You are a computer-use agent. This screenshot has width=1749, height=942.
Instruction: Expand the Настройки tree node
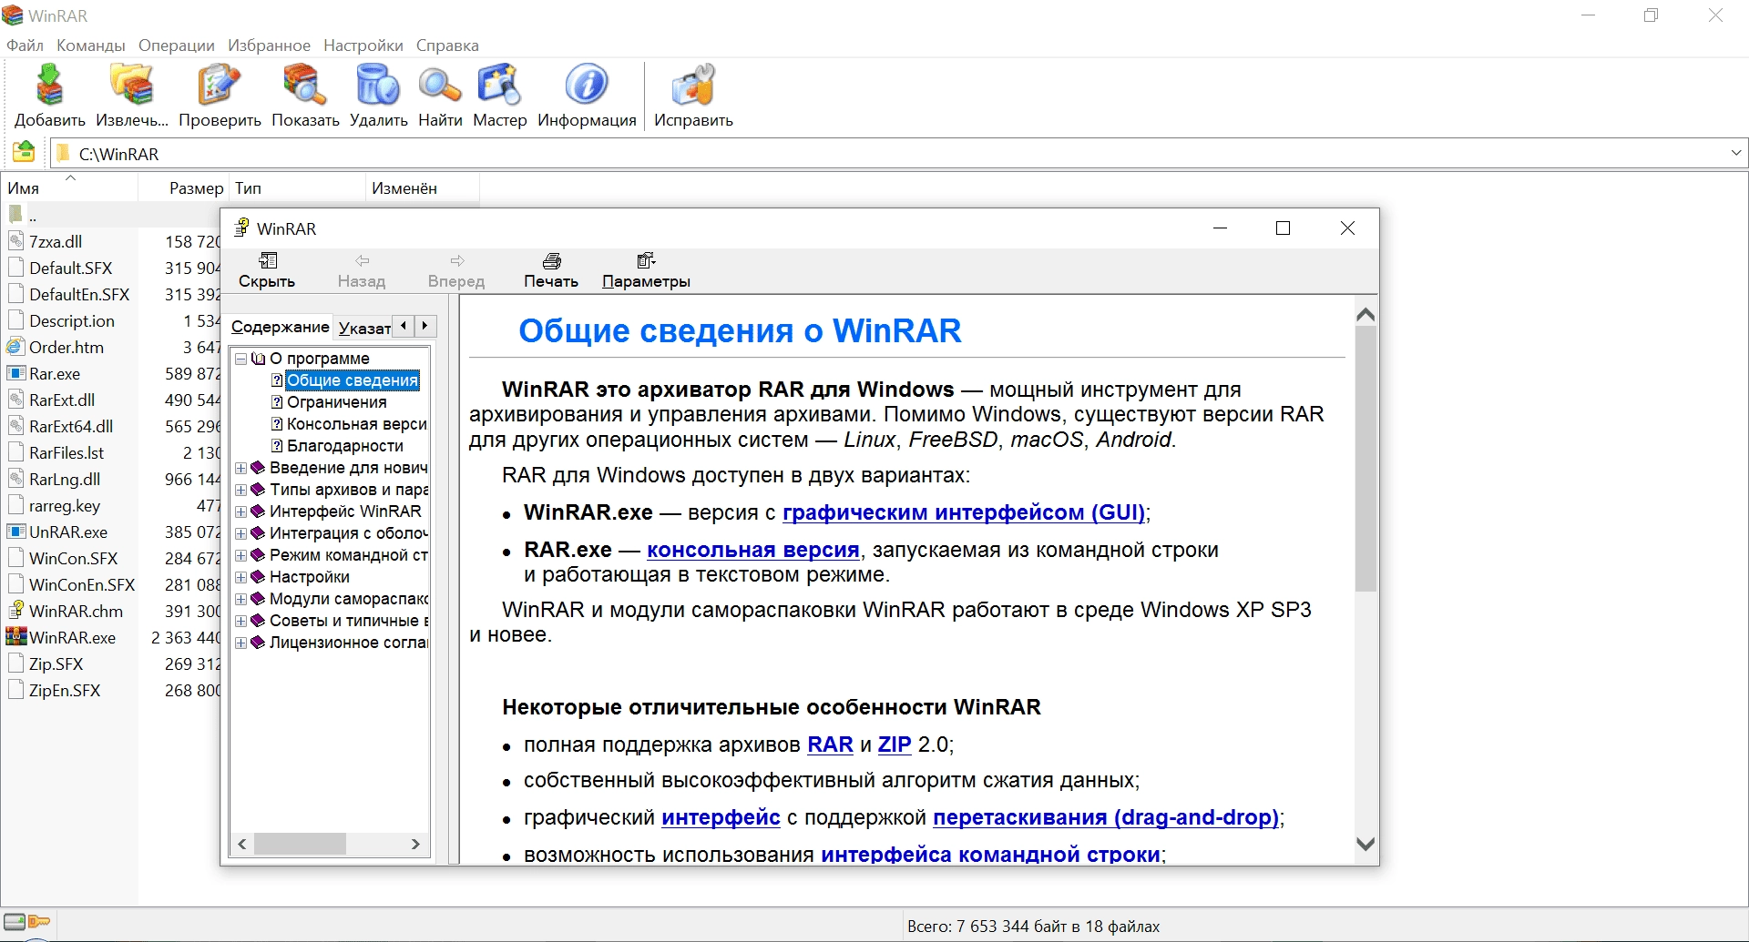(x=240, y=577)
